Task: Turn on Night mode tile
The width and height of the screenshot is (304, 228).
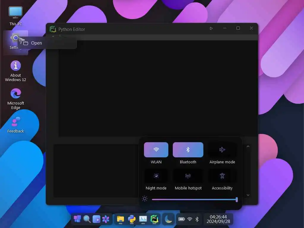Action: pos(156,176)
